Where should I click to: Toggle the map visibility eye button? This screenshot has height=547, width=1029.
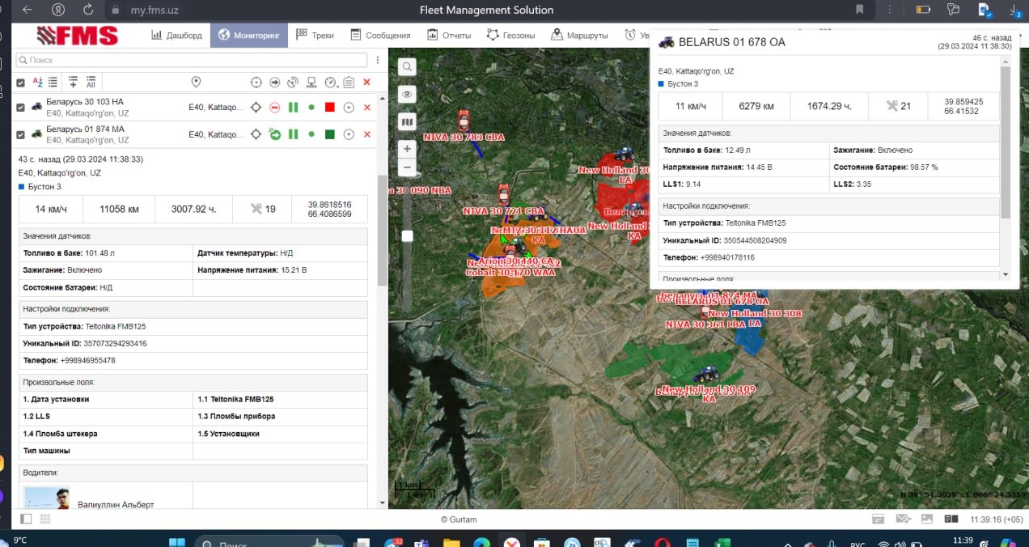(x=407, y=95)
